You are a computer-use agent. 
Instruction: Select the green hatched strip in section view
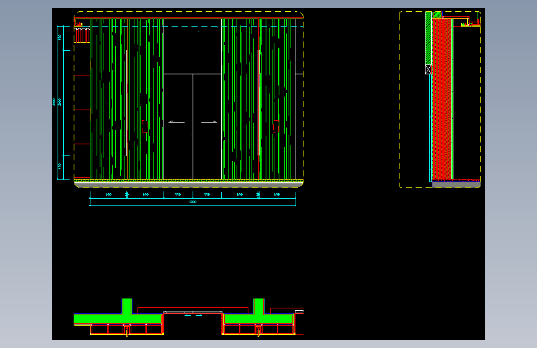pyautogui.click(x=428, y=38)
